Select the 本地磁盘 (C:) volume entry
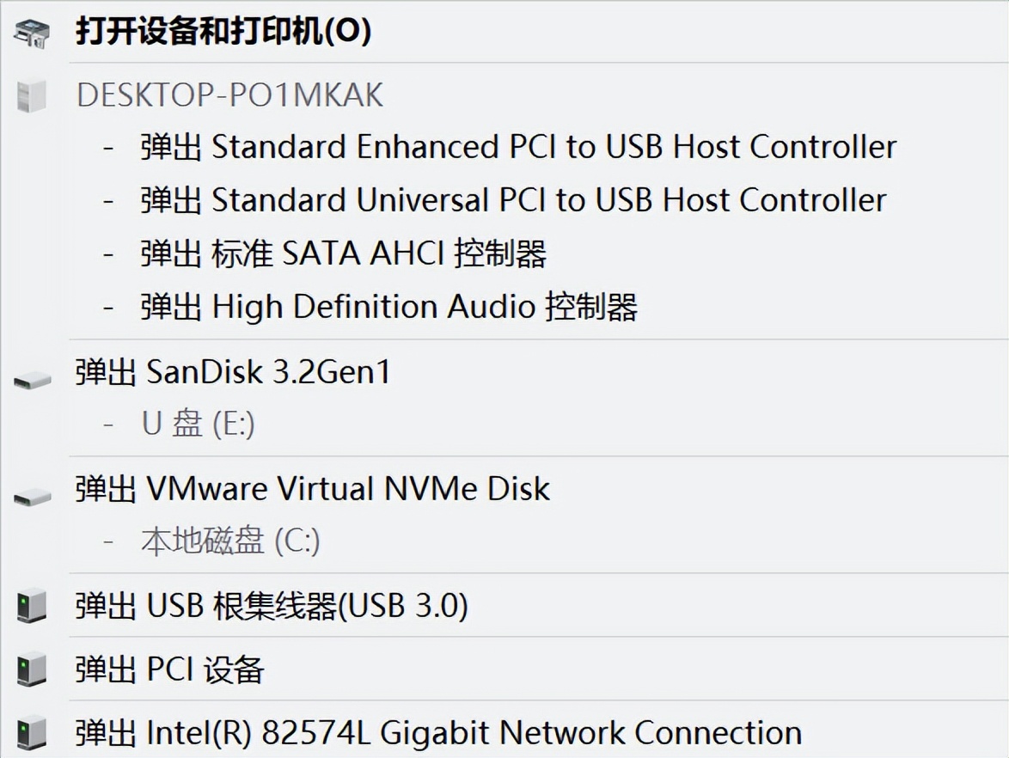The image size is (1009, 758). (x=230, y=541)
